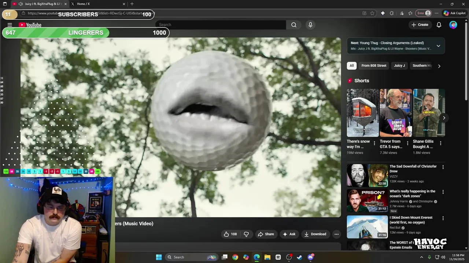Show more filter chips with right arrow
The image size is (469, 263).
click(439, 66)
